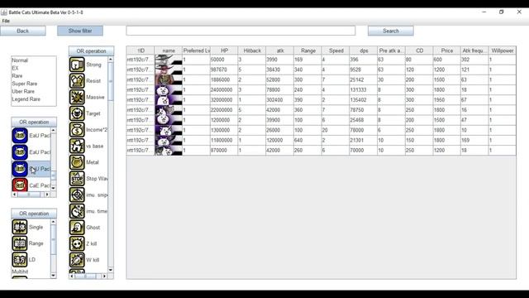Click pack list scroll up arrow
529x298 pixels.
(53, 130)
